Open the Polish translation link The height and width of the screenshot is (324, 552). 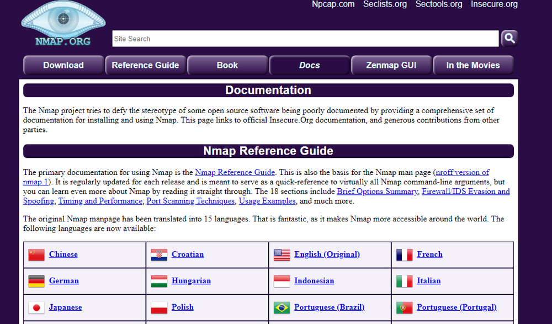coord(182,307)
